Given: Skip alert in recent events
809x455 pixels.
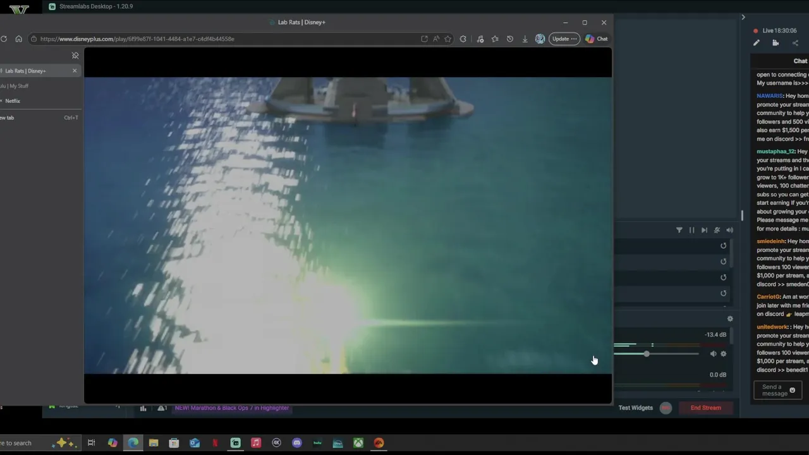Looking at the screenshot, I should (x=704, y=230).
